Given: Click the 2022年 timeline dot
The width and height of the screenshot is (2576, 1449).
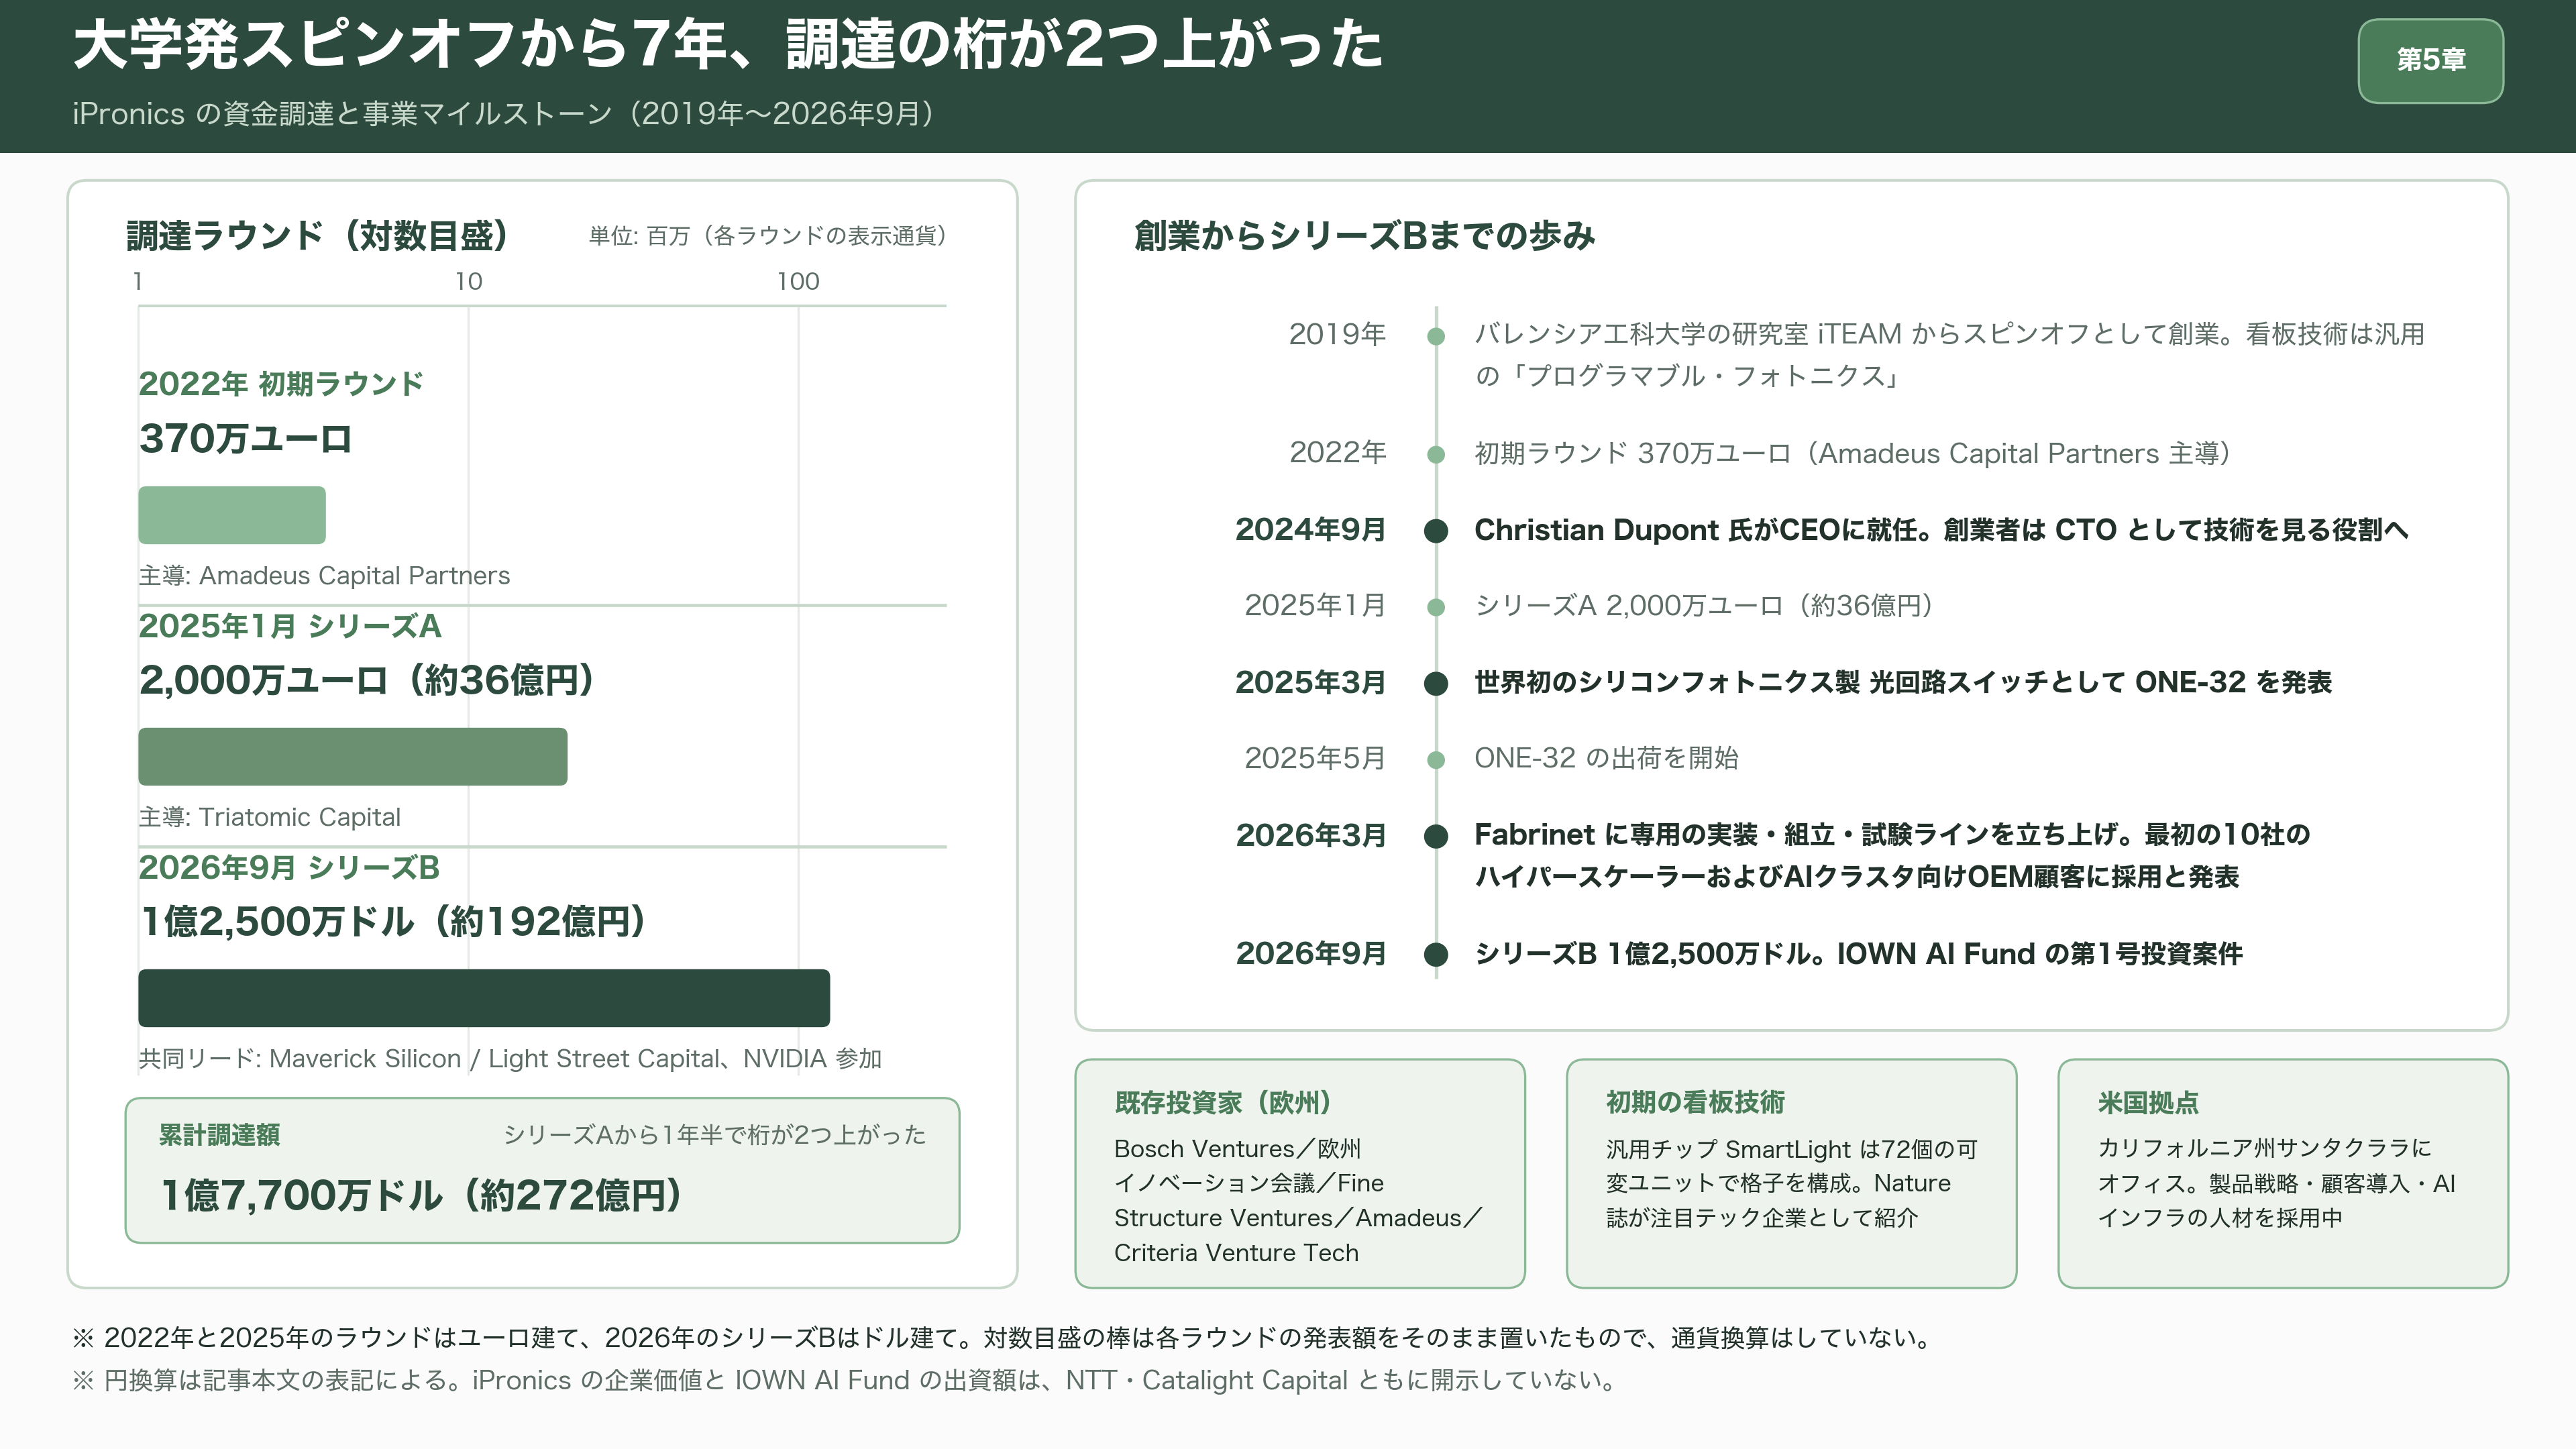Looking at the screenshot, I should (1436, 455).
